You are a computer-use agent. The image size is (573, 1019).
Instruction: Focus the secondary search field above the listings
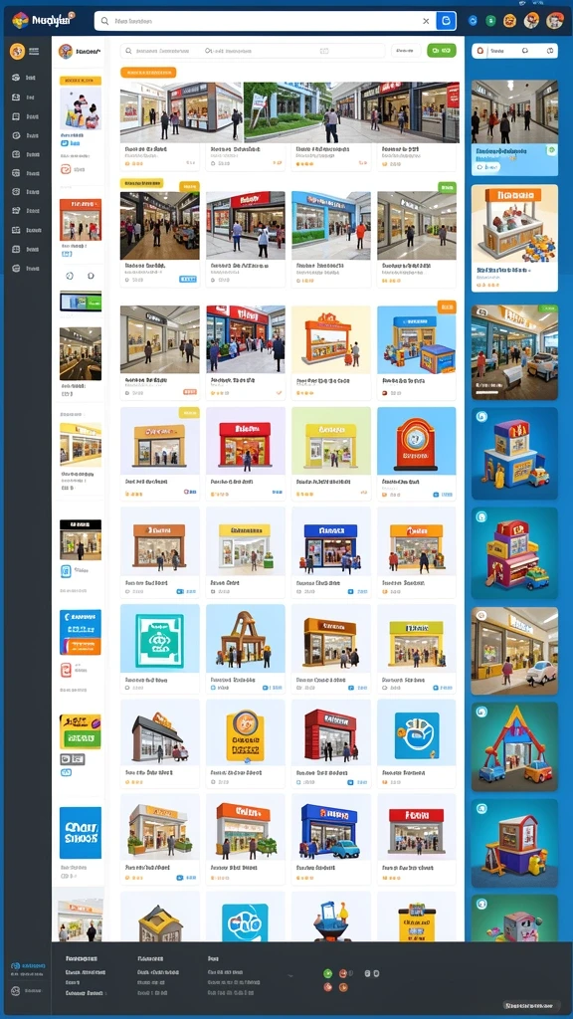tap(253, 50)
